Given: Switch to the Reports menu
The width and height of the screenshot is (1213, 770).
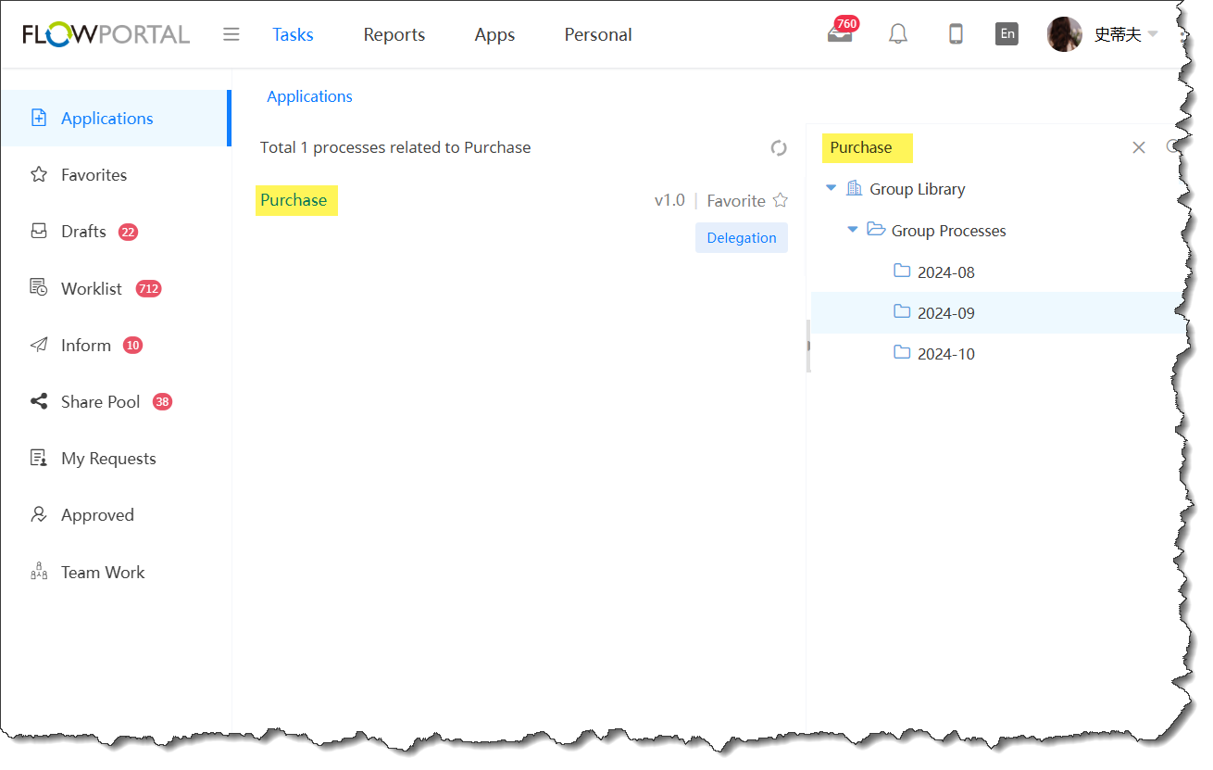Looking at the screenshot, I should click(394, 34).
